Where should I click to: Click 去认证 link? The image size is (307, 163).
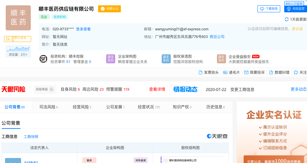coord(297,29)
